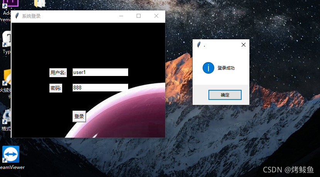The image size is (320, 177).
Task: Focus the password field containing 888
Action: (100, 88)
